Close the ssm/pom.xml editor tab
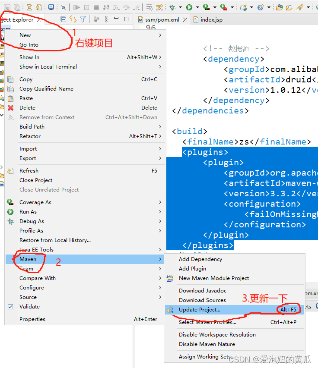 coord(185,20)
